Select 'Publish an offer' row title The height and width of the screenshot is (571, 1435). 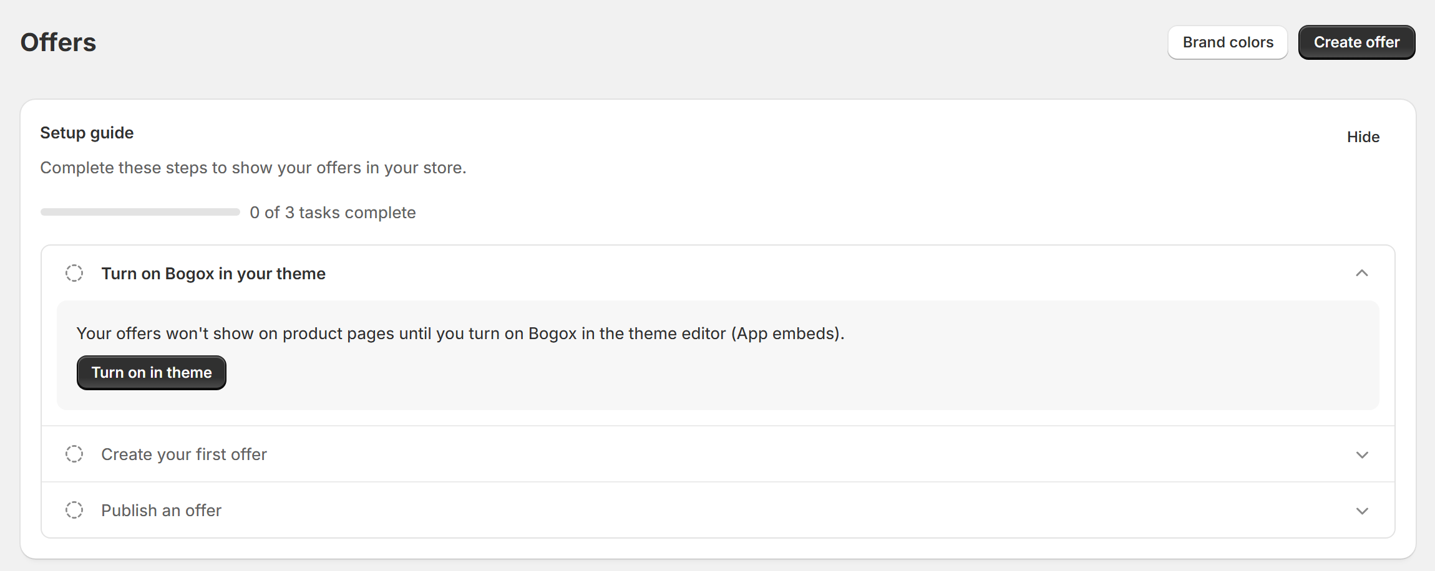tap(162, 511)
